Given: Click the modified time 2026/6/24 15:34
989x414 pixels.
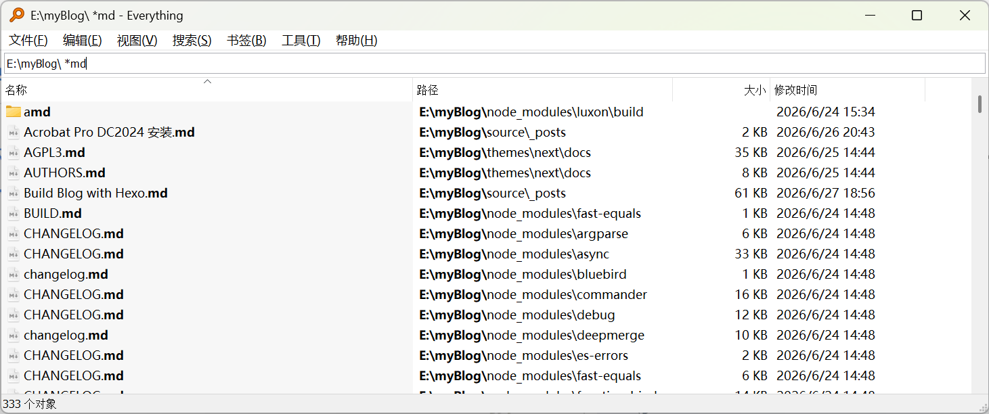Looking at the screenshot, I should click(826, 112).
